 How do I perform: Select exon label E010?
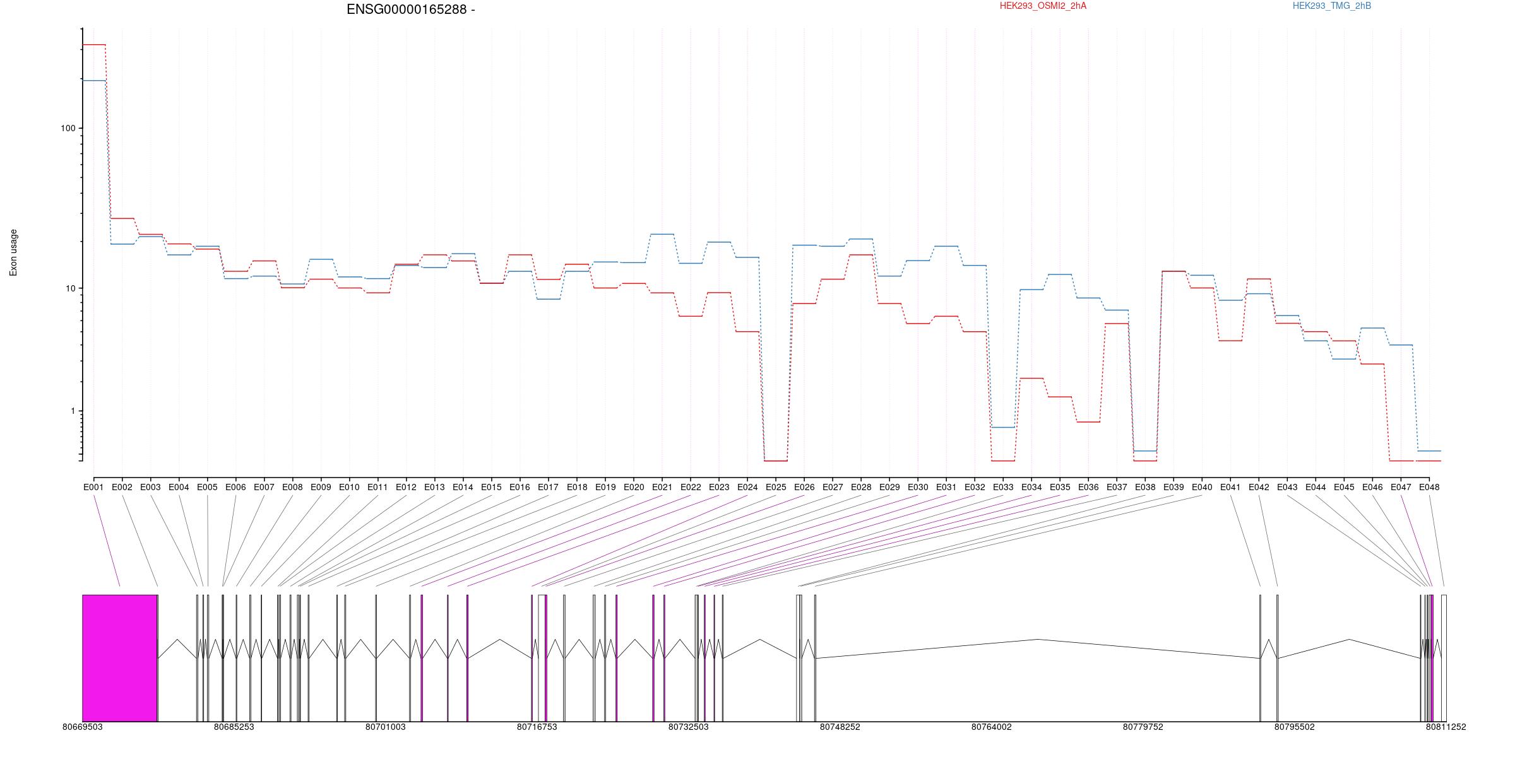349,487
